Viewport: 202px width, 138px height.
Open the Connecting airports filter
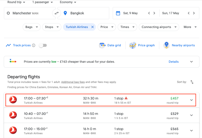(159, 27)
